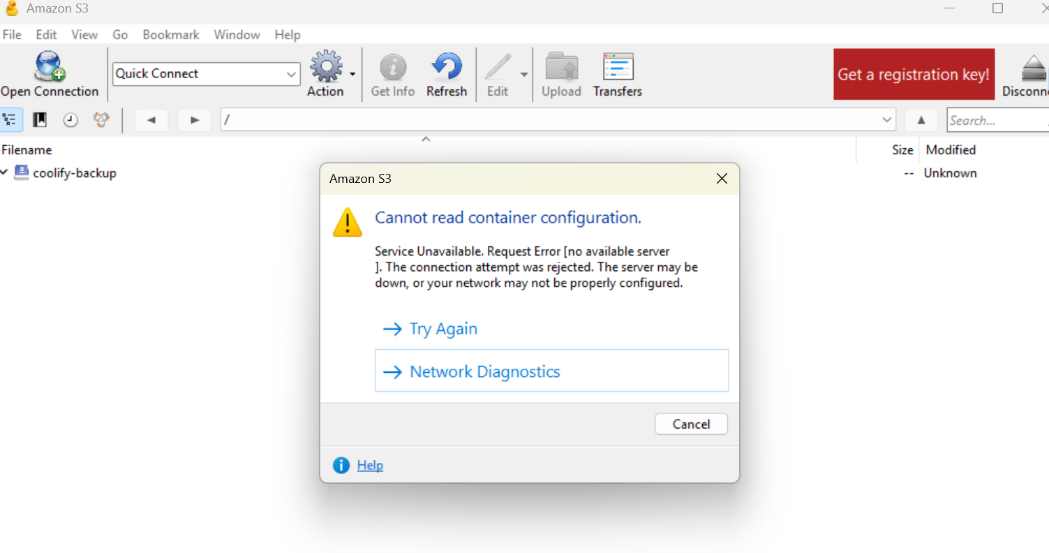Navigate back with the left arrow
This screenshot has width=1049, height=553.
pyautogui.click(x=151, y=120)
